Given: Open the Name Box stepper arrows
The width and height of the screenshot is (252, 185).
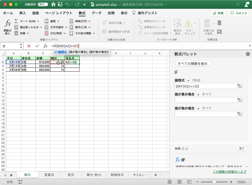Looking at the screenshot, I should click(x=21, y=46).
